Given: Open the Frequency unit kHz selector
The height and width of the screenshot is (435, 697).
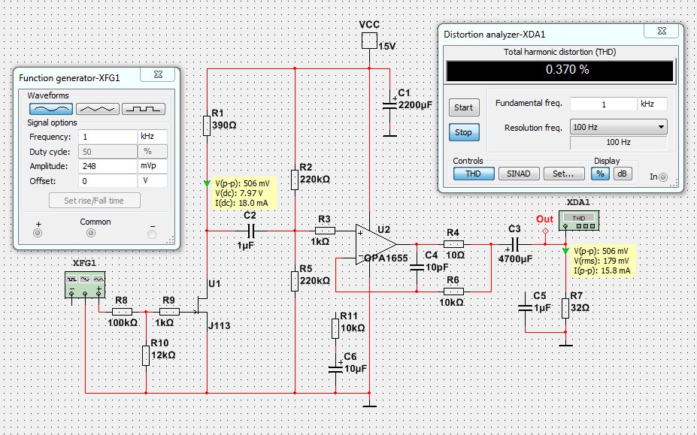Looking at the screenshot, I should (x=153, y=137).
